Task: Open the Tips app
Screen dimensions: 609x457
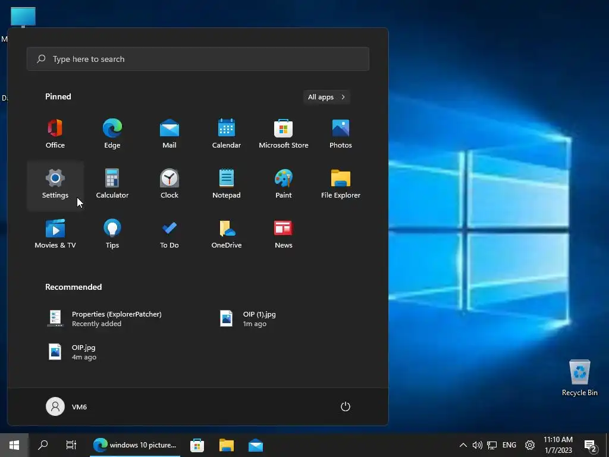Action: 112,234
